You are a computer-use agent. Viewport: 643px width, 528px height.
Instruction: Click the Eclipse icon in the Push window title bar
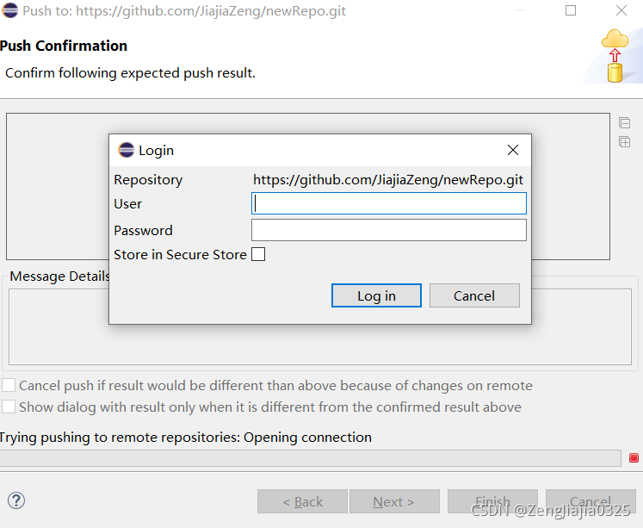pos(9,10)
